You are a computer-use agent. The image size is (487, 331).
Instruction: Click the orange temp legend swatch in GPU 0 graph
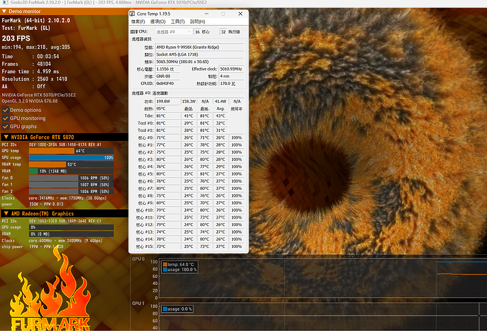pos(165,264)
